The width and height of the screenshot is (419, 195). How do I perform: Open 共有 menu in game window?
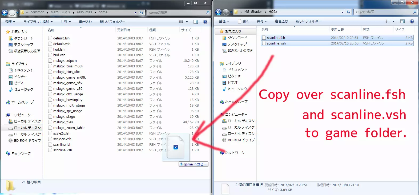click(x=66, y=22)
